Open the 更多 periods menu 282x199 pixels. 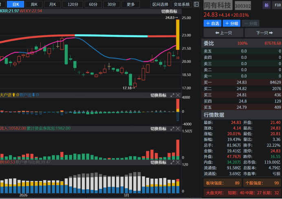click(130, 4)
